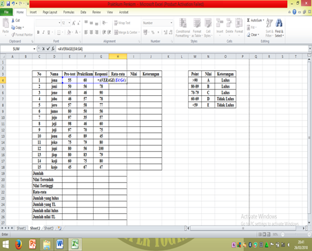Open Cell Styles gallery
Image resolution: width=312 pixels, height=251 pixels.
(208, 28)
